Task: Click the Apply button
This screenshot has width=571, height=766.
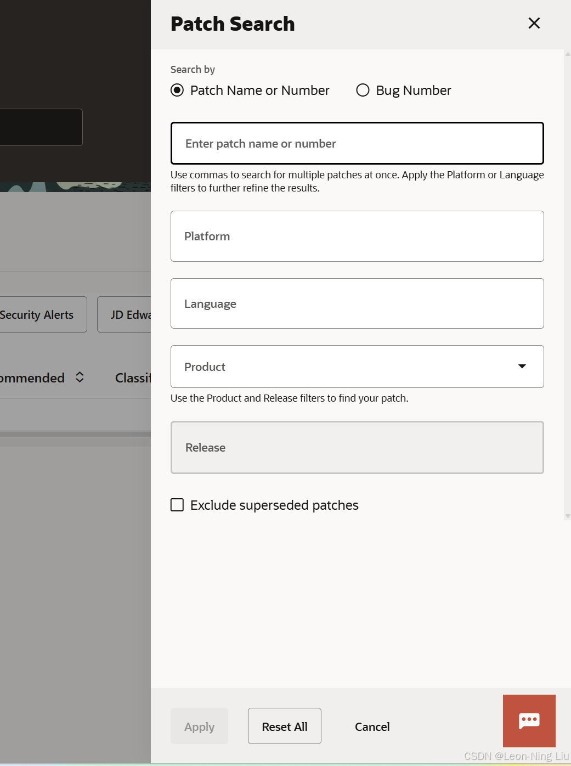Action: point(199,726)
